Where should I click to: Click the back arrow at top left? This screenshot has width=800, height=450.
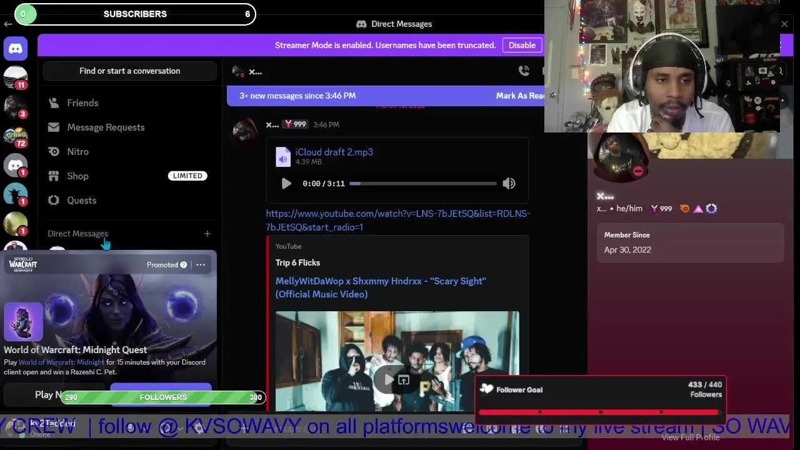pos(7,24)
